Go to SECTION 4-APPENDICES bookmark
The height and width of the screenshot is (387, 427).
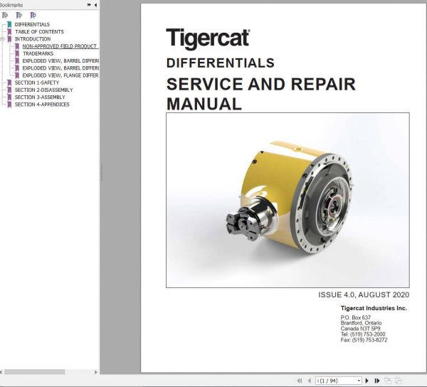coord(42,105)
